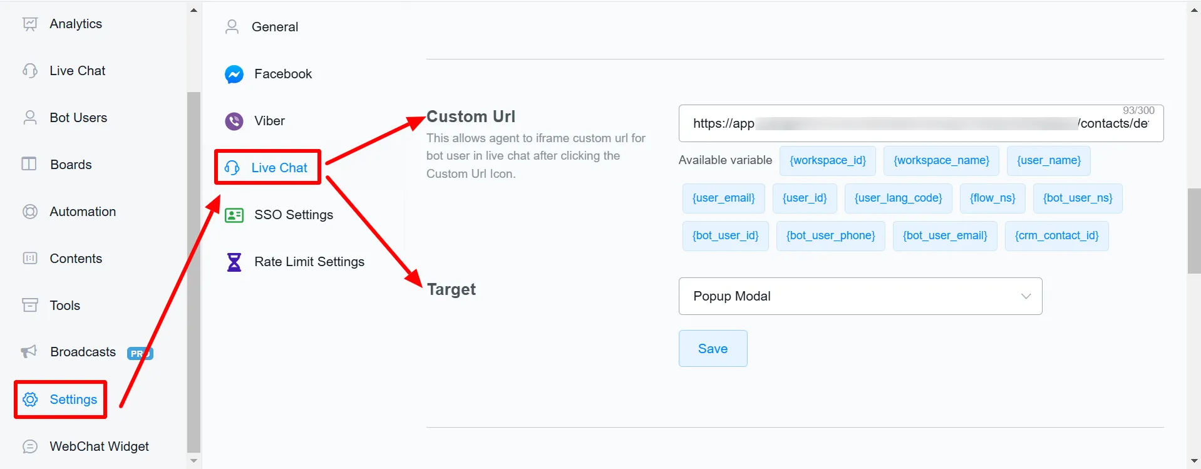Click the Broadcasts megaphone icon
The height and width of the screenshot is (469, 1201).
pyautogui.click(x=29, y=352)
